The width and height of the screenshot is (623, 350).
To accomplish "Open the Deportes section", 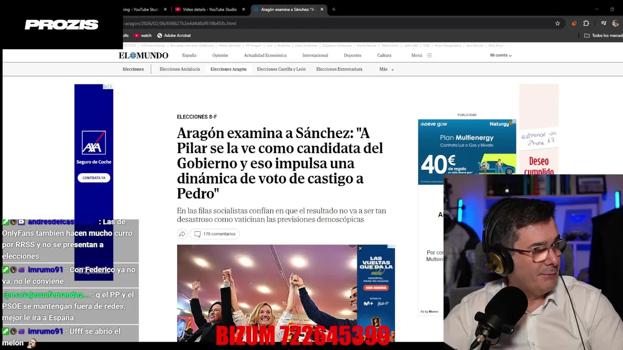I will tap(352, 55).
